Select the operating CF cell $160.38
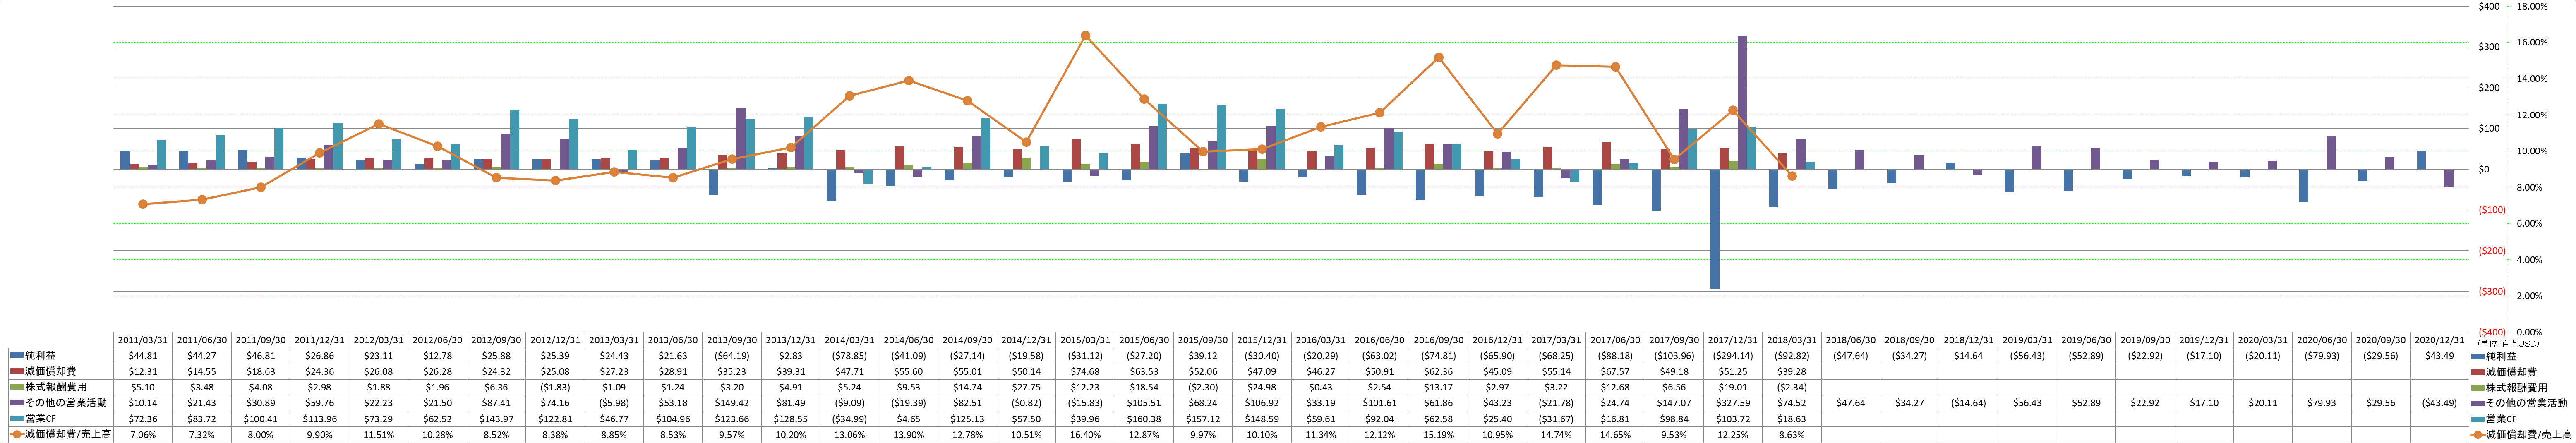The image size is (2576, 443). pyautogui.click(x=1144, y=419)
